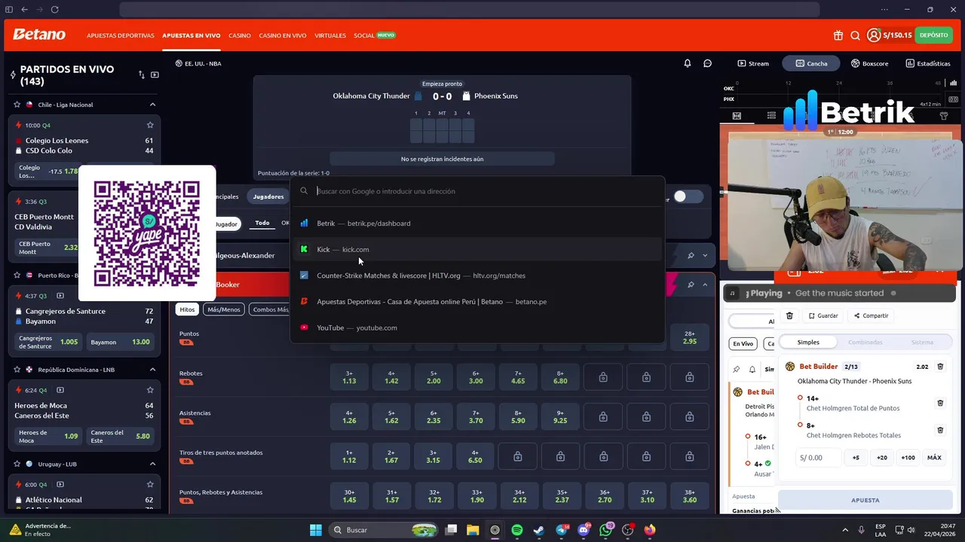
Task: Select the Combinadas bet slip tab
Action: coord(865,342)
